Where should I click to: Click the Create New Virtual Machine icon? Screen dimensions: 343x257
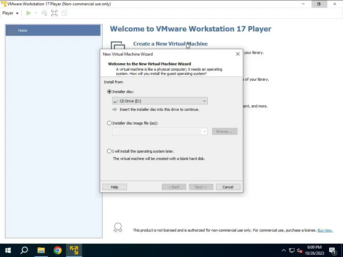118,45
